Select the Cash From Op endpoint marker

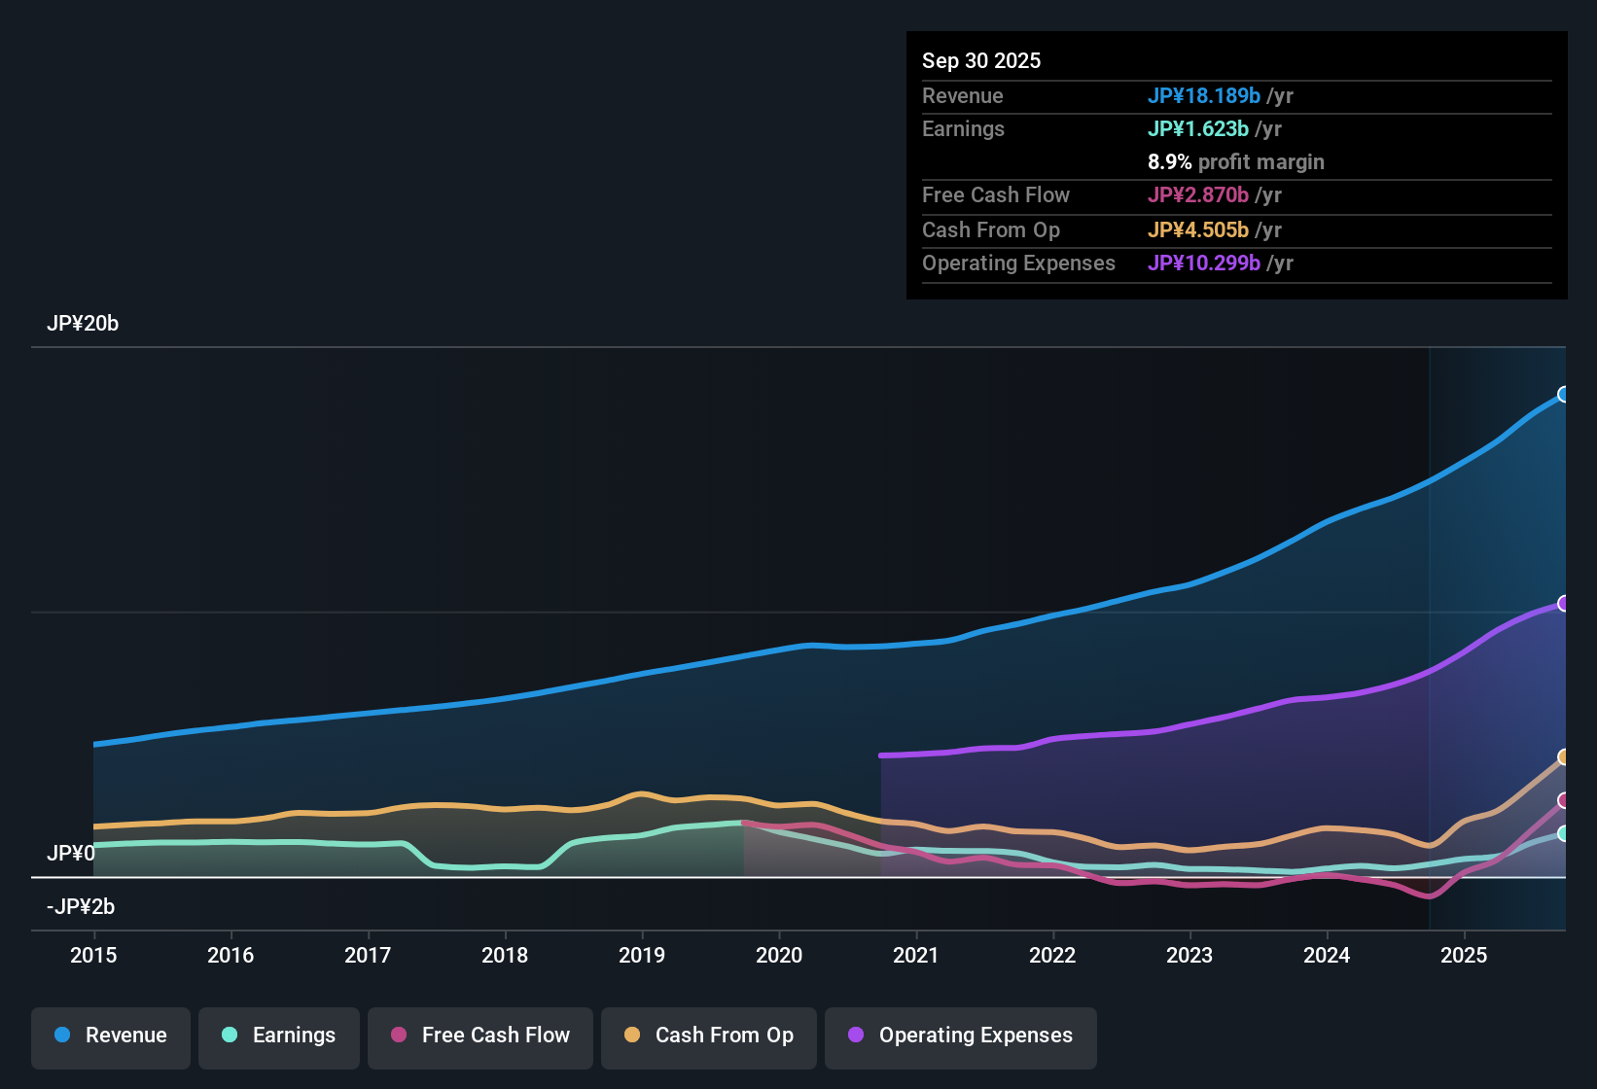(x=1564, y=756)
